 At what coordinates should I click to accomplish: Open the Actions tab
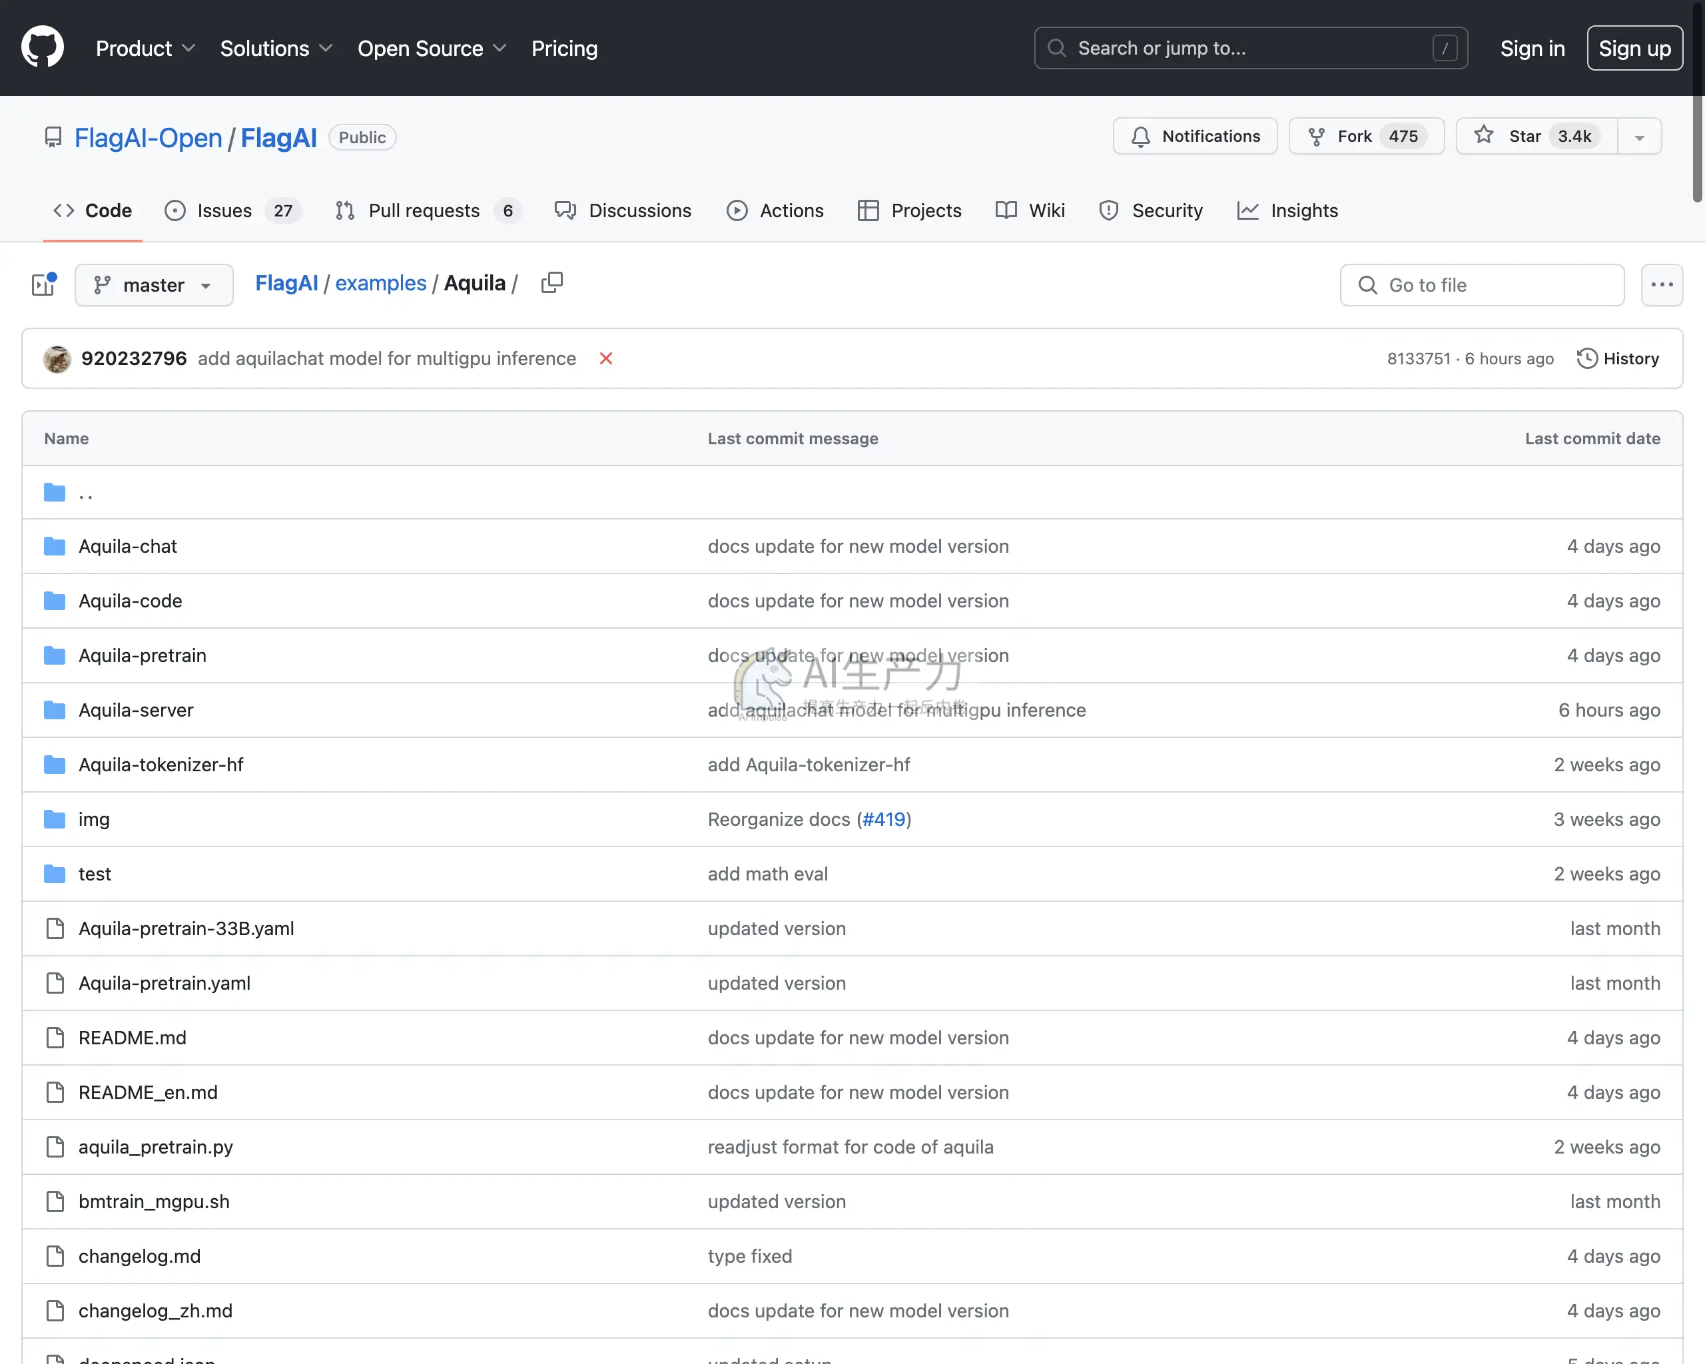click(775, 210)
